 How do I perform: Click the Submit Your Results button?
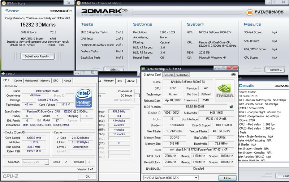coord(38,56)
